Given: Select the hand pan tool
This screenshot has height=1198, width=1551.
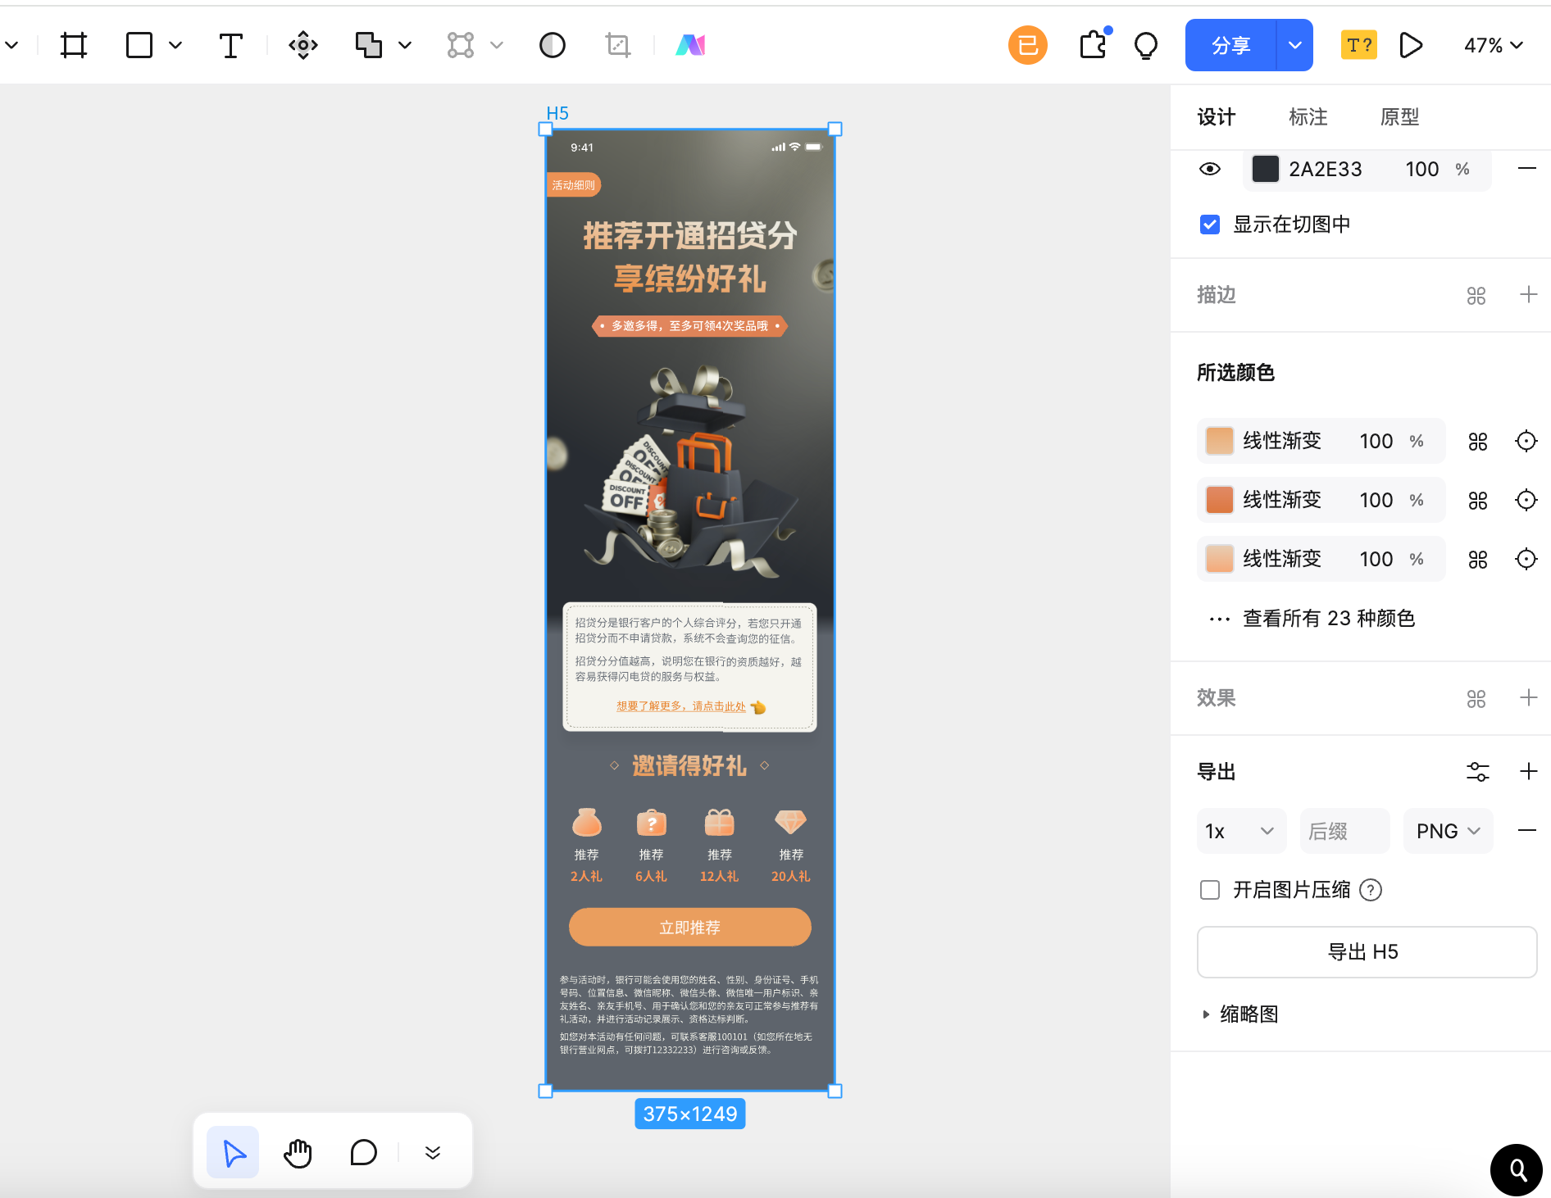Looking at the screenshot, I should click(298, 1153).
